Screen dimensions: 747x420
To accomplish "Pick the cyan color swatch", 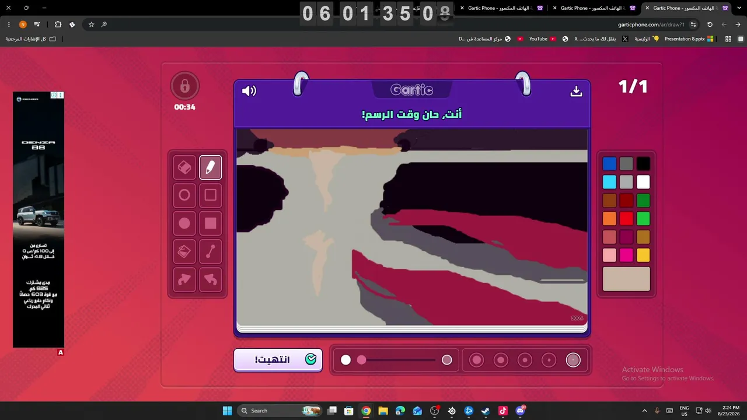I will click(x=609, y=182).
